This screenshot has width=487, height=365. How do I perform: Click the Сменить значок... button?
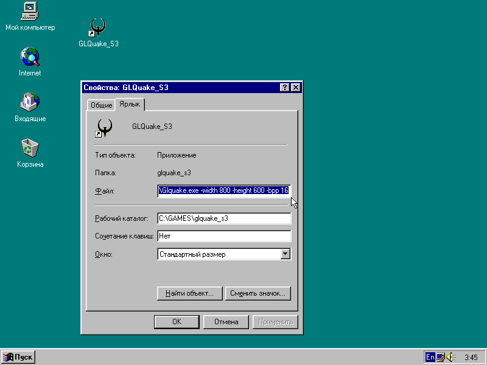(x=258, y=293)
